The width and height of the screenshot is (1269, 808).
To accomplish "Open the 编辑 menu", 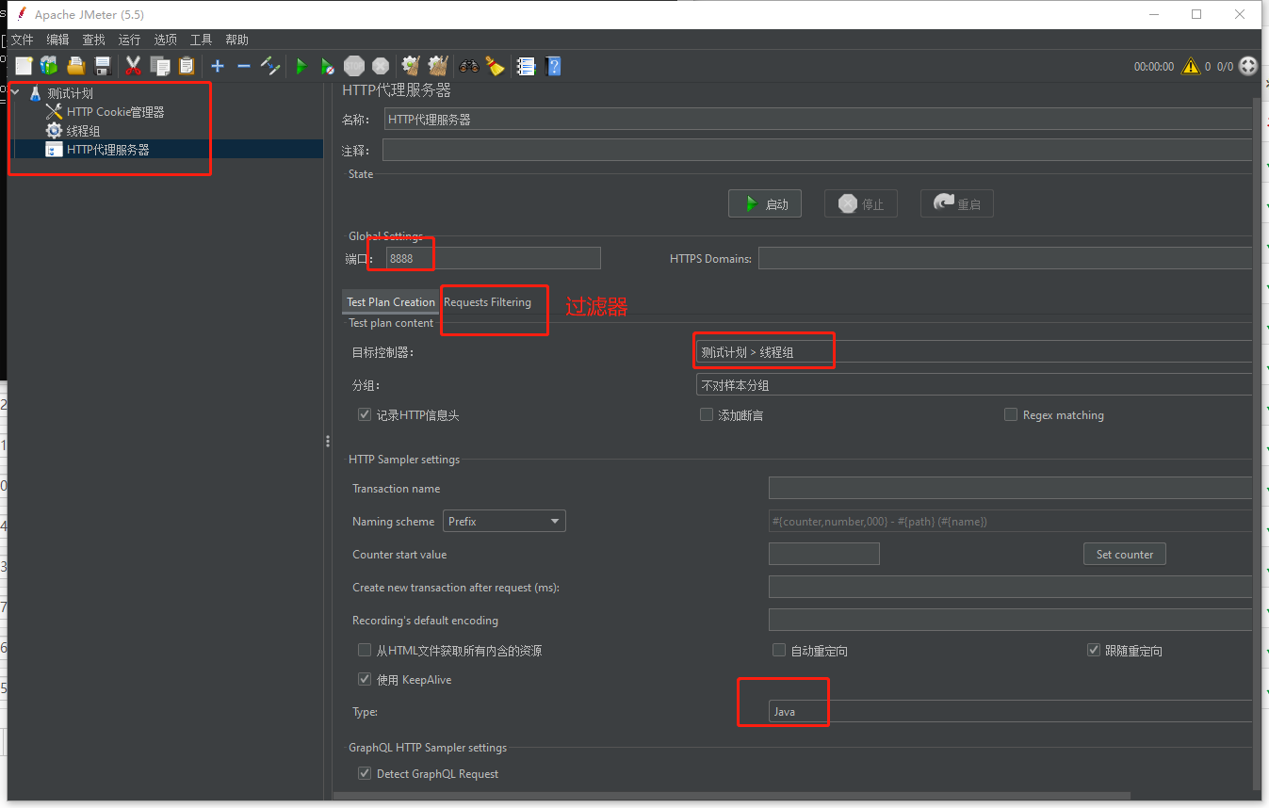I will tap(57, 40).
